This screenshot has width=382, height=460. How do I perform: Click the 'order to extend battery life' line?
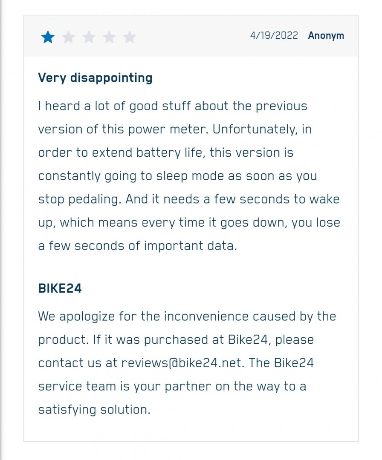click(x=165, y=153)
